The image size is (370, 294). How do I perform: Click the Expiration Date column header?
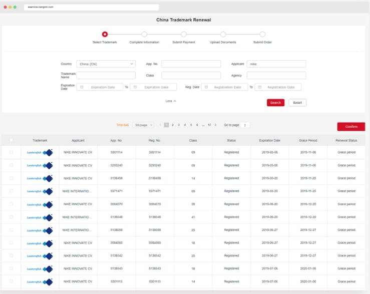(x=269, y=141)
